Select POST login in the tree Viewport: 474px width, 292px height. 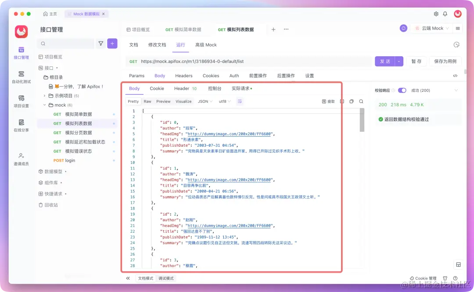point(77,160)
